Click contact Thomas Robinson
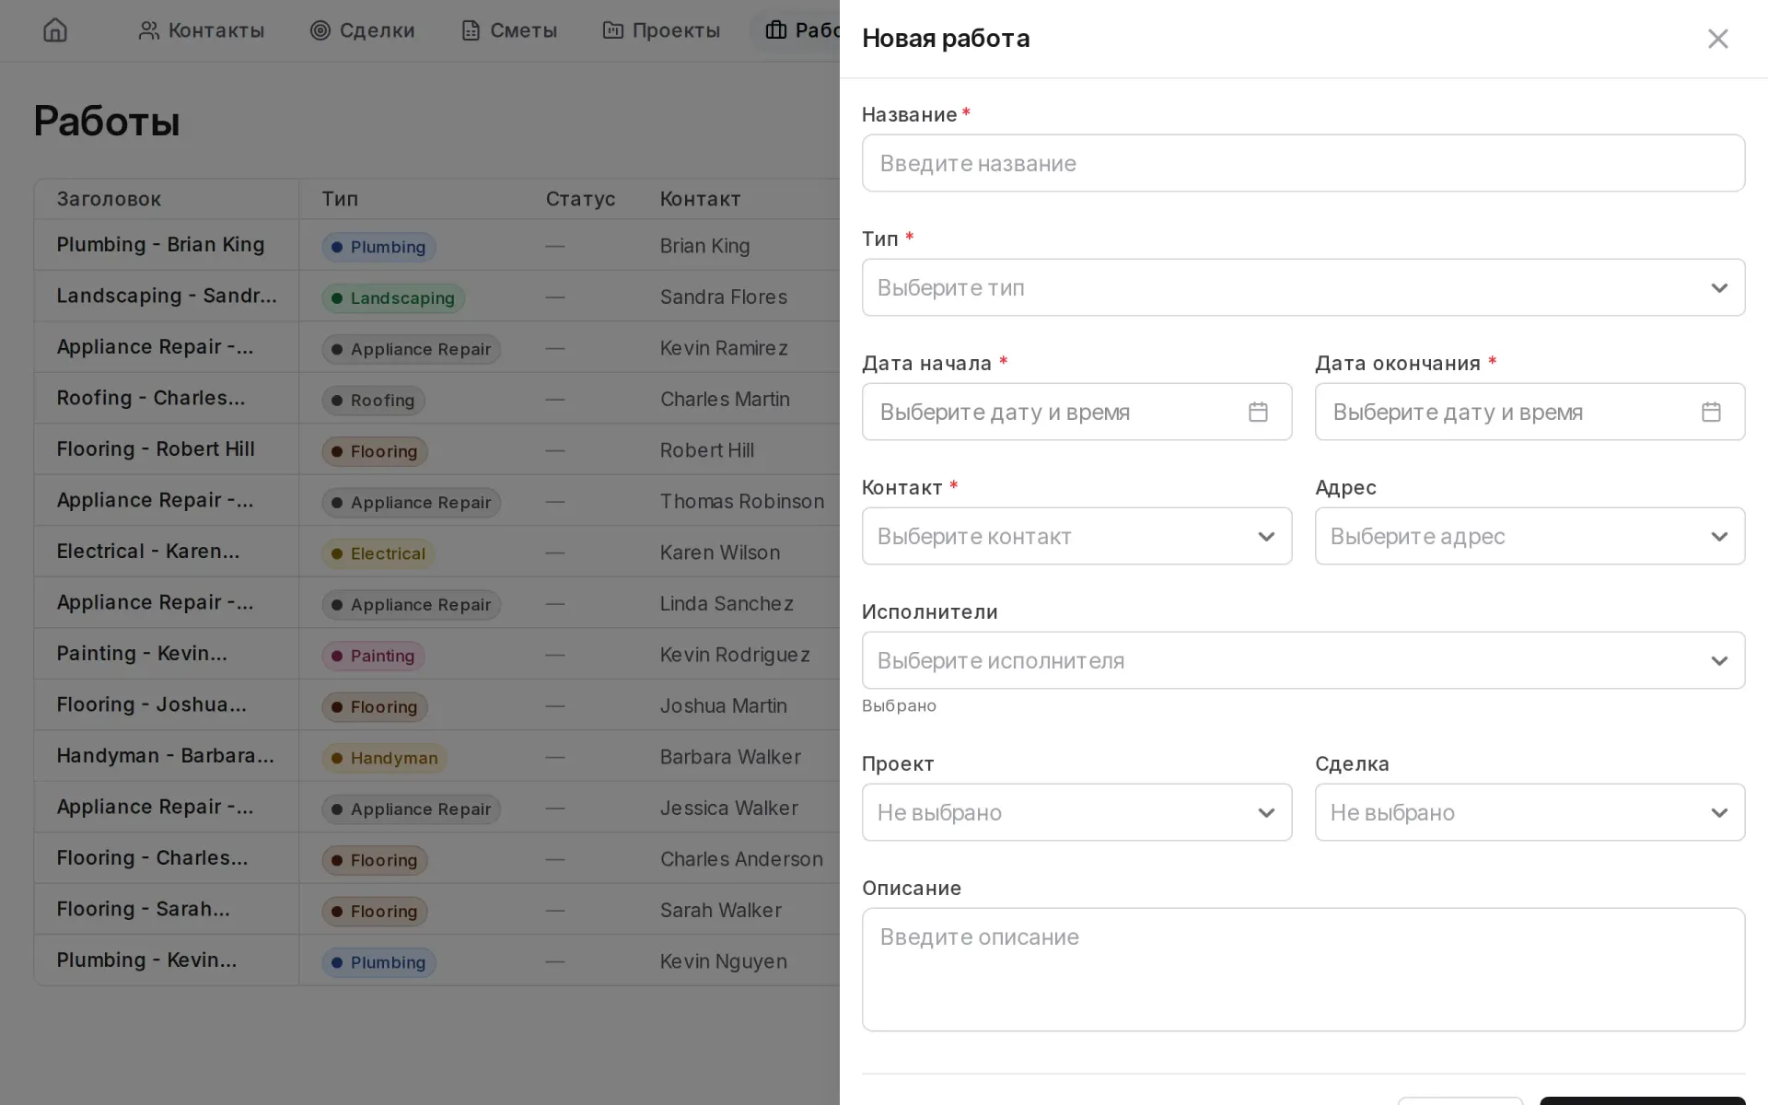The height and width of the screenshot is (1105, 1768). coord(741,501)
